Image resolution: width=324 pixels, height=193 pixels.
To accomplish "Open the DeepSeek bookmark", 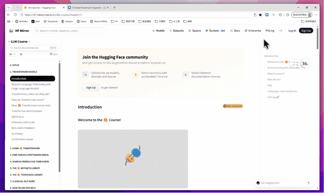I will point(51,21).
